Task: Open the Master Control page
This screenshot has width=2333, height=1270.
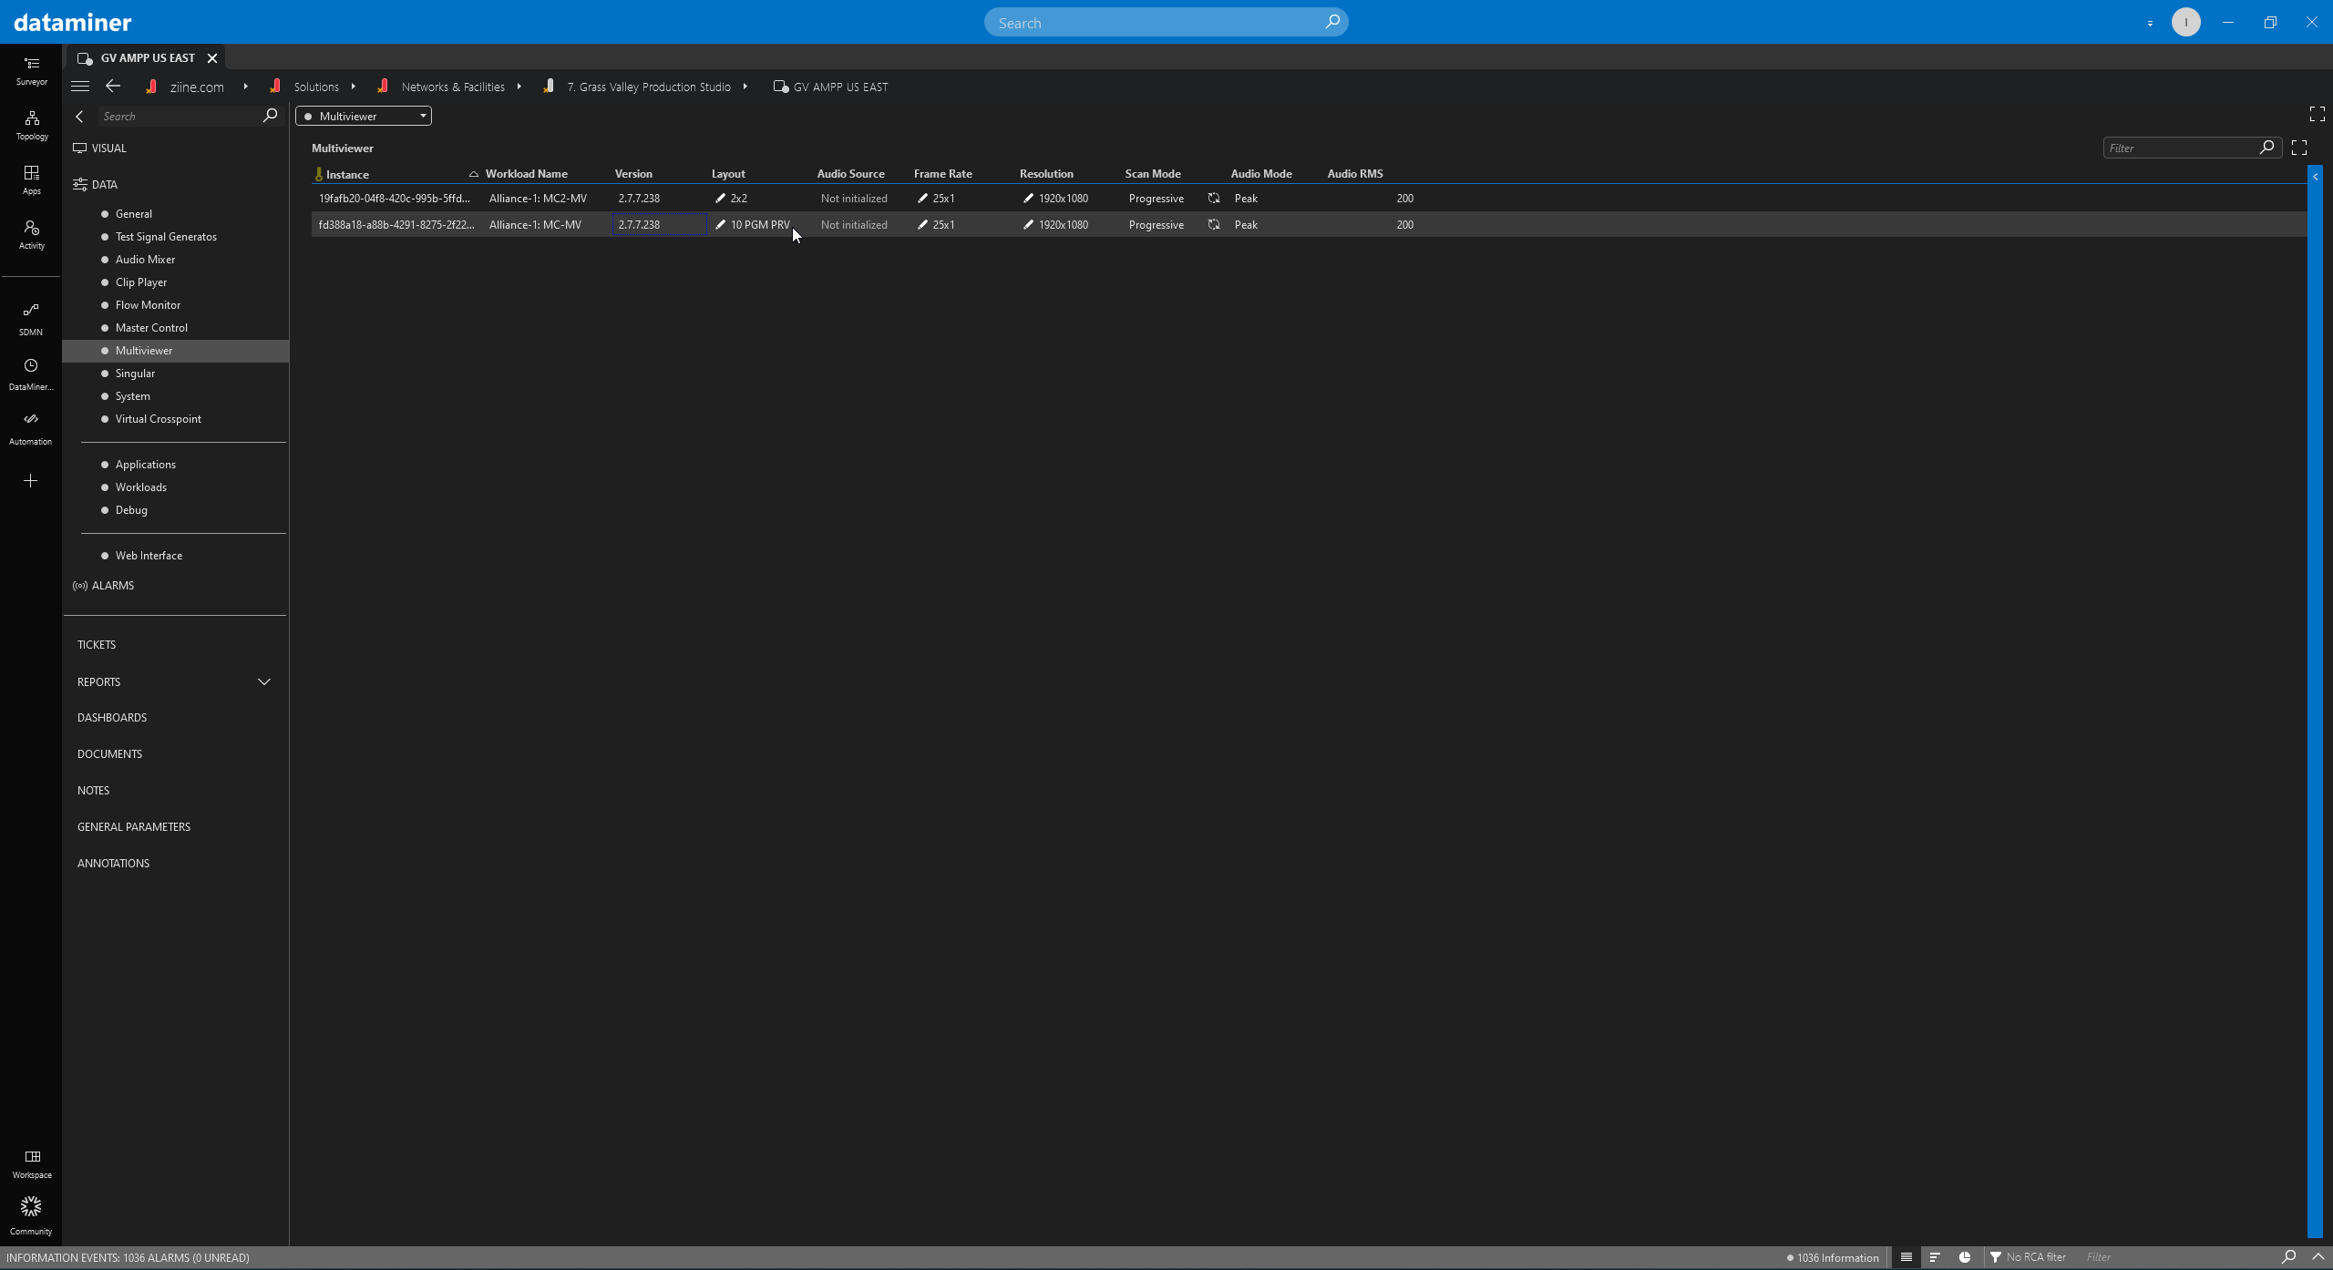Action: click(x=151, y=328)
